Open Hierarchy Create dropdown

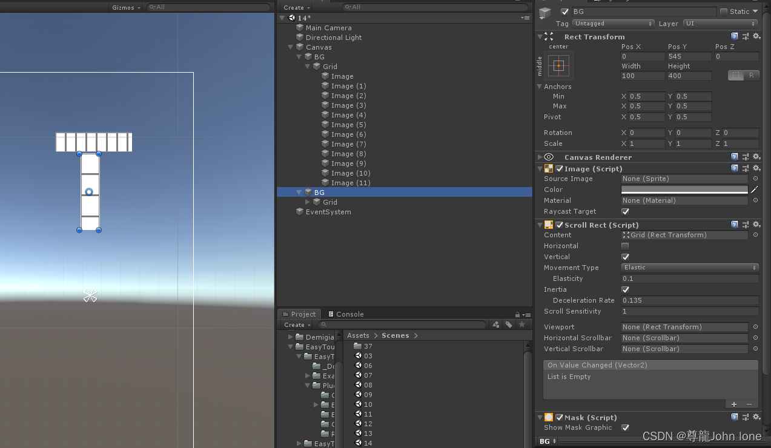tap(296, 7)
